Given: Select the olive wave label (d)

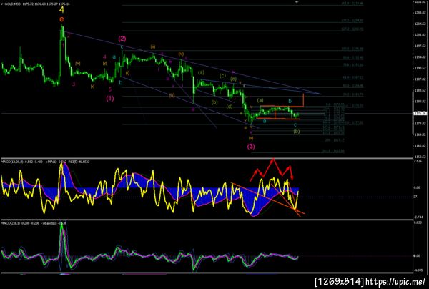Looking at the screenshot, I should (230, 106).
